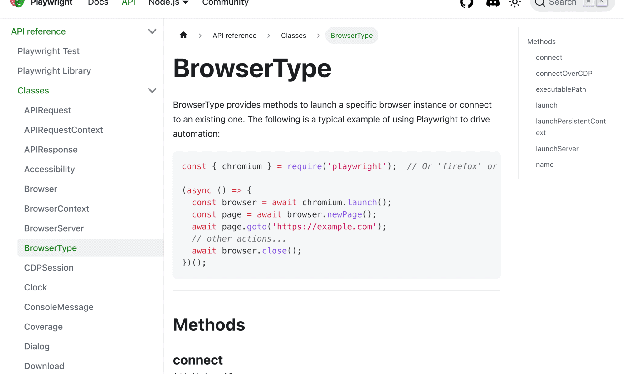The width and height of the screenshot is (624, 374).
Task: Open BrowserServer class page
Action: tap(54, 228)
